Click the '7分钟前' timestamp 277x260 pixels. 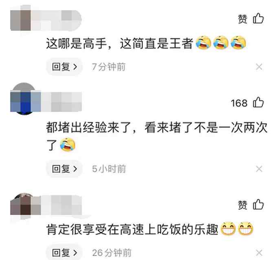point(108,67)
